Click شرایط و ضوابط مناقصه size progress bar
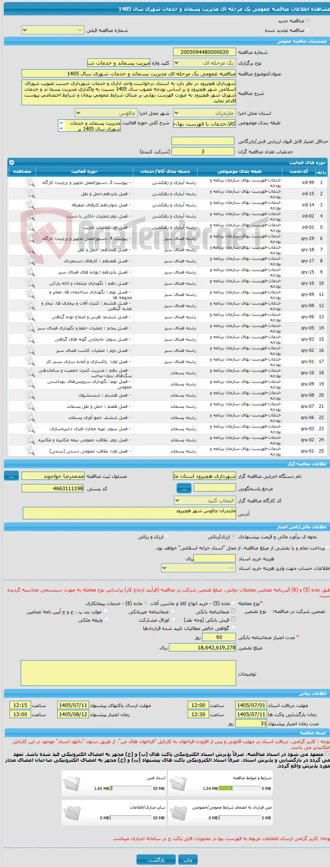Image resolution: width=330 pixels, height=867 pixels. (x=240, y=788)
